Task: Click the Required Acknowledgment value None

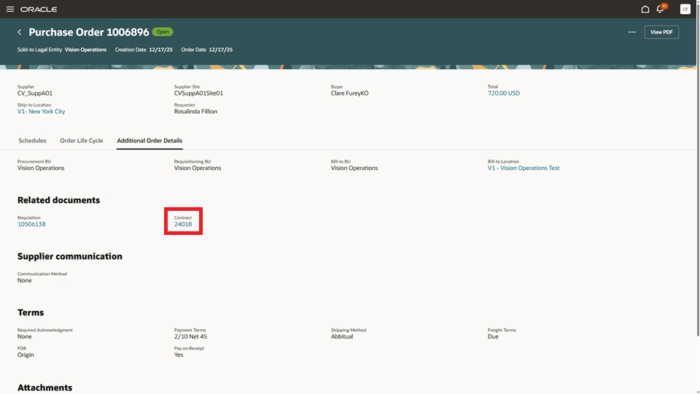Action: (x=25, y=337)
